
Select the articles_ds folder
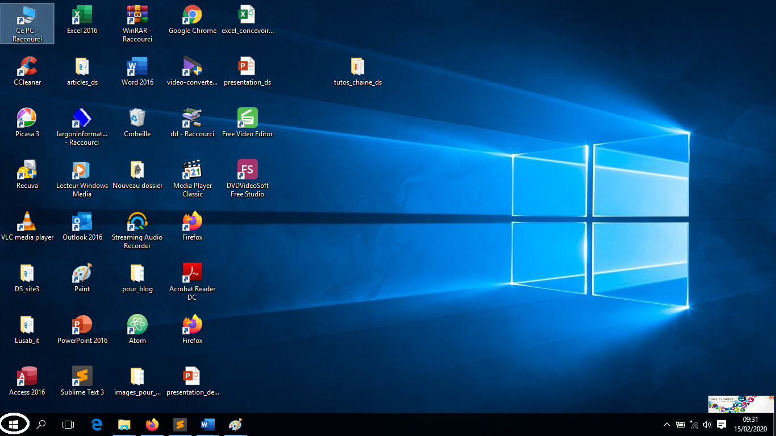click(x=82, y=72)
